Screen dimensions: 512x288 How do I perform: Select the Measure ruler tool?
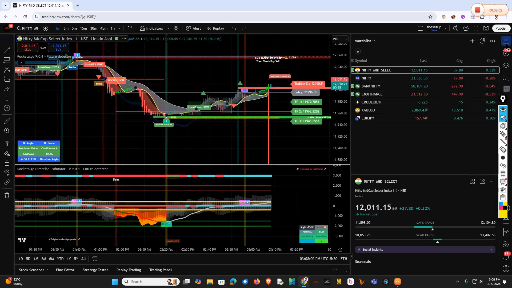pyautogui.click(x=7, y=121)
